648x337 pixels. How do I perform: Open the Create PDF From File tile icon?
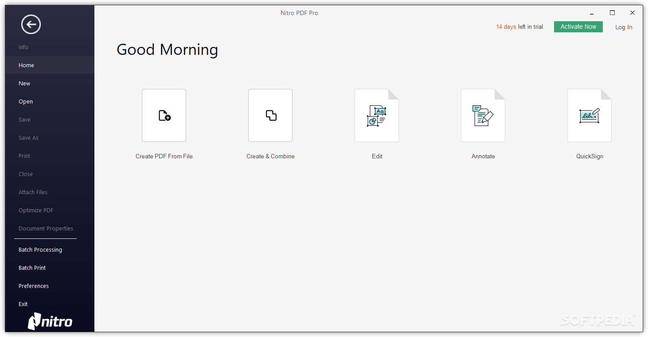coord(164,115)
